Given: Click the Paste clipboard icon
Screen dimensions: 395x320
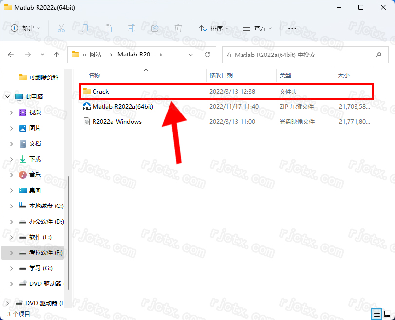Looking at the screenshot, I should 108,29.
